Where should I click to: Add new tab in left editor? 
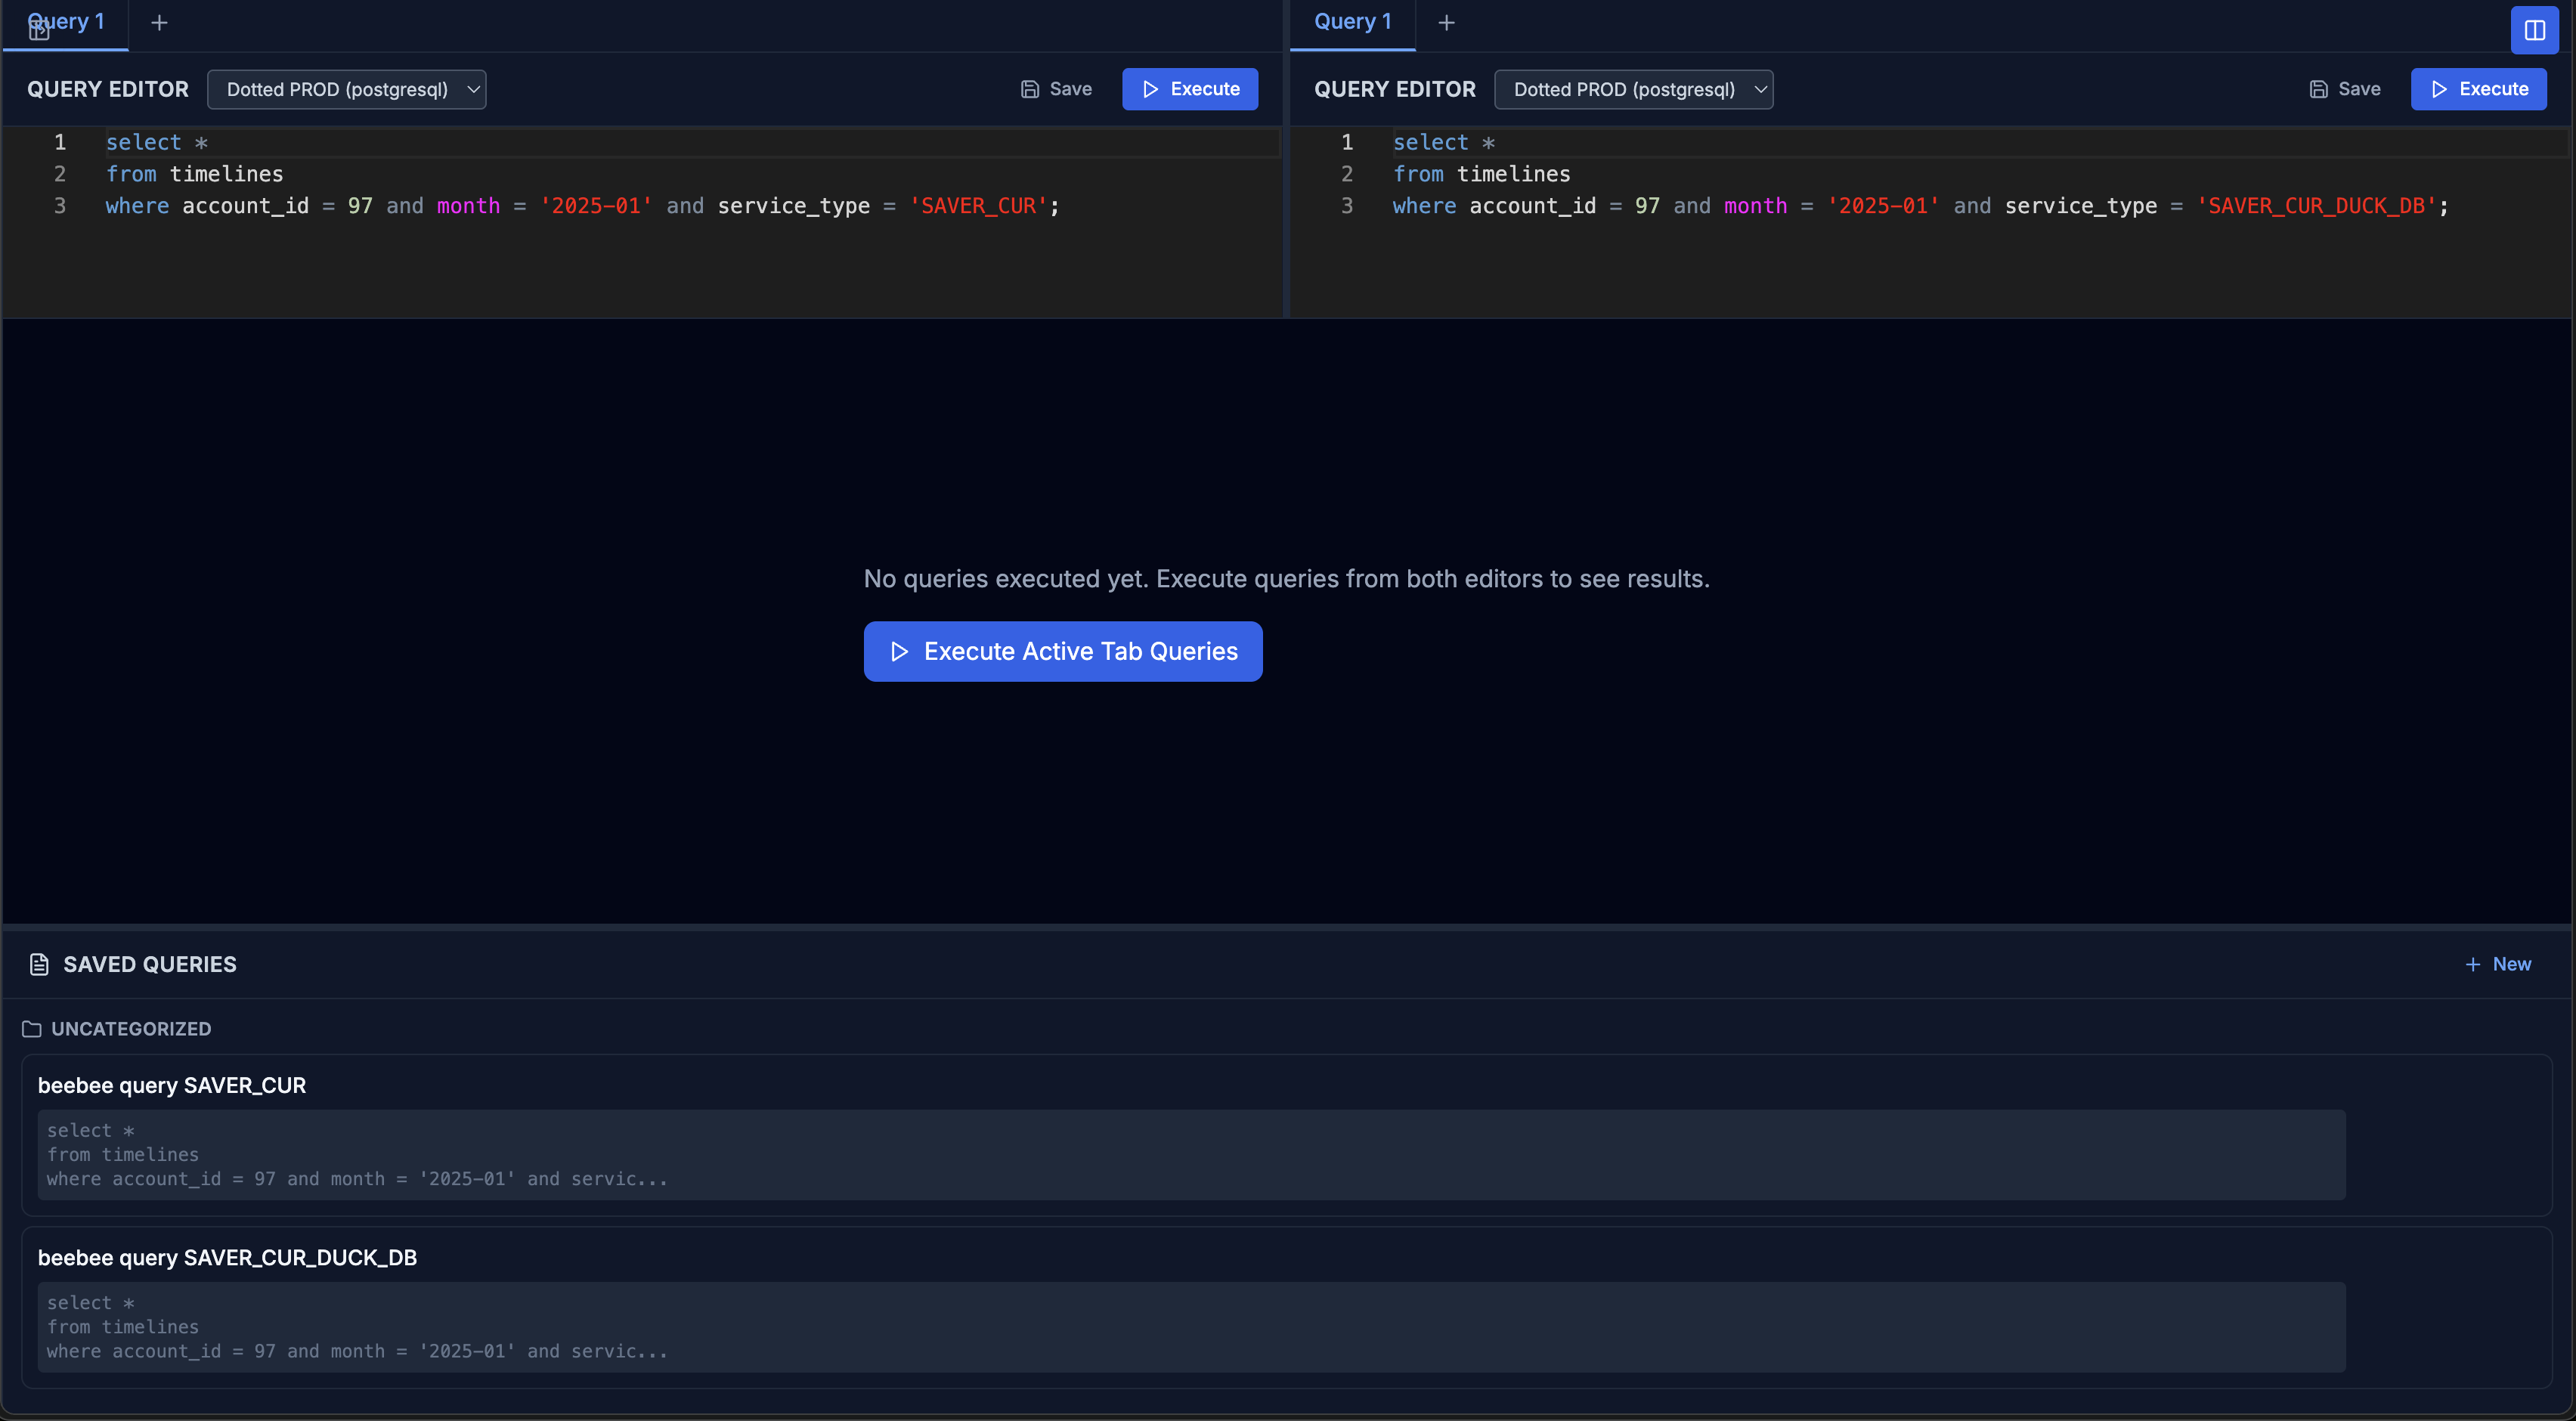click(x=159, y=23)
